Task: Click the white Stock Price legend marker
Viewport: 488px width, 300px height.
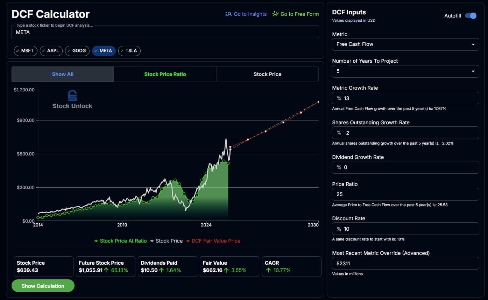Action: [152, 241]
